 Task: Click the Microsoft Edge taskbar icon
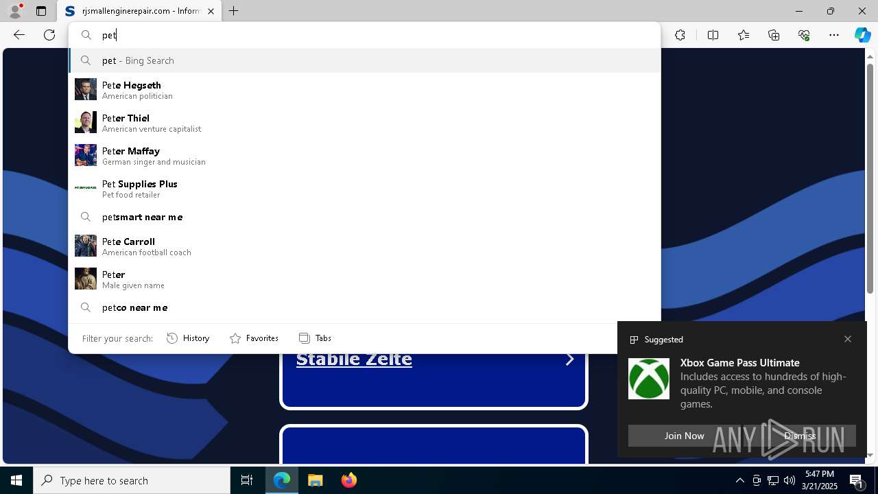[282, 480]
